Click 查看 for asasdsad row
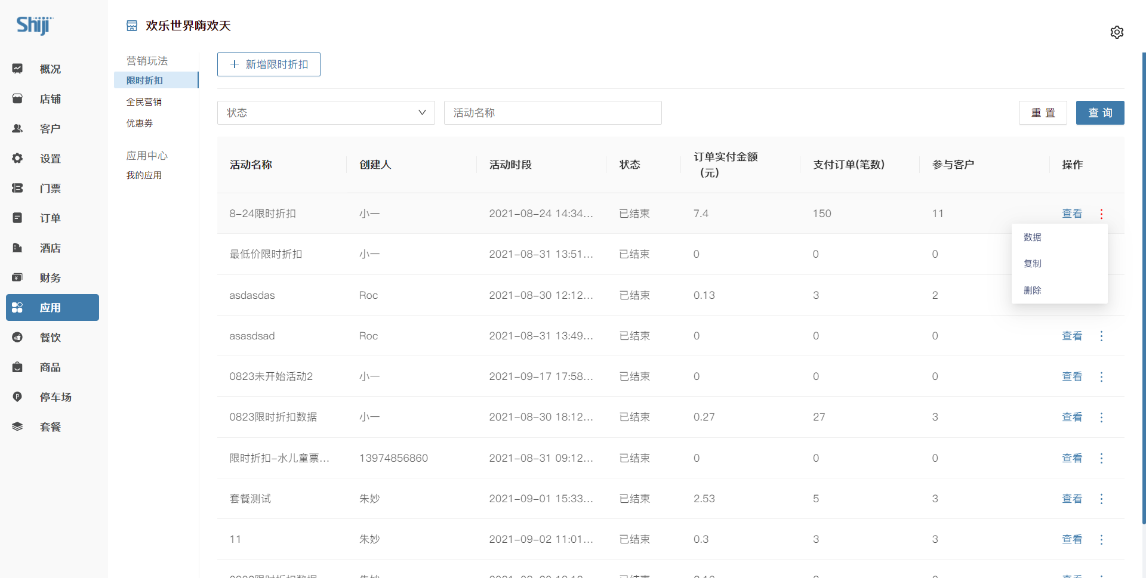Viewport: 1146px width, 578px height. tap(1072, 336)
